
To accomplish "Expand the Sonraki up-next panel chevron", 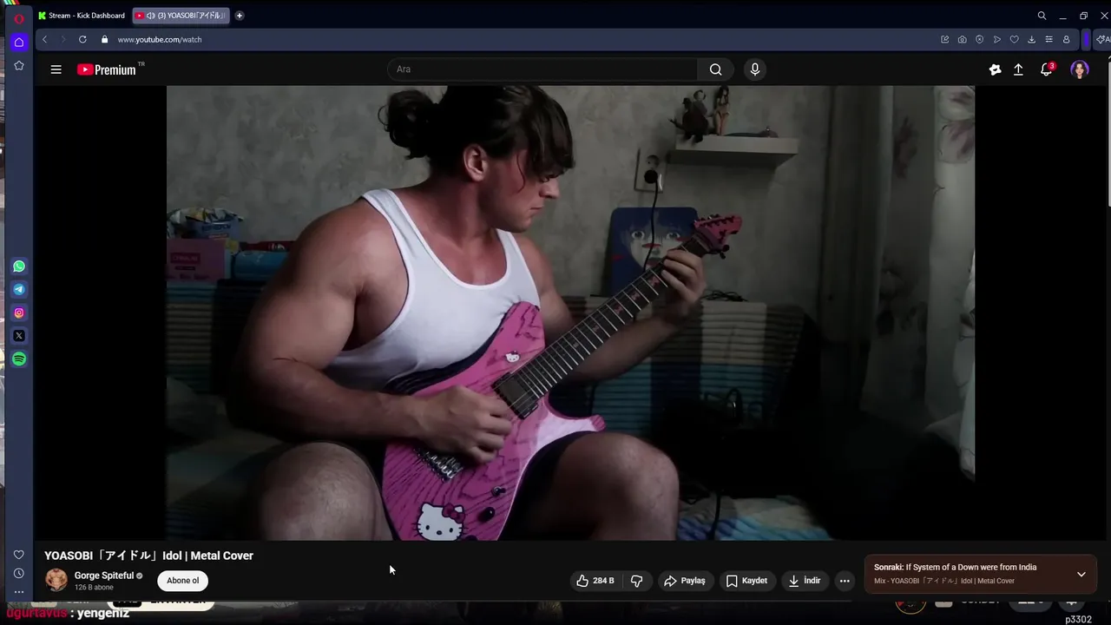I will (1081, 574).
